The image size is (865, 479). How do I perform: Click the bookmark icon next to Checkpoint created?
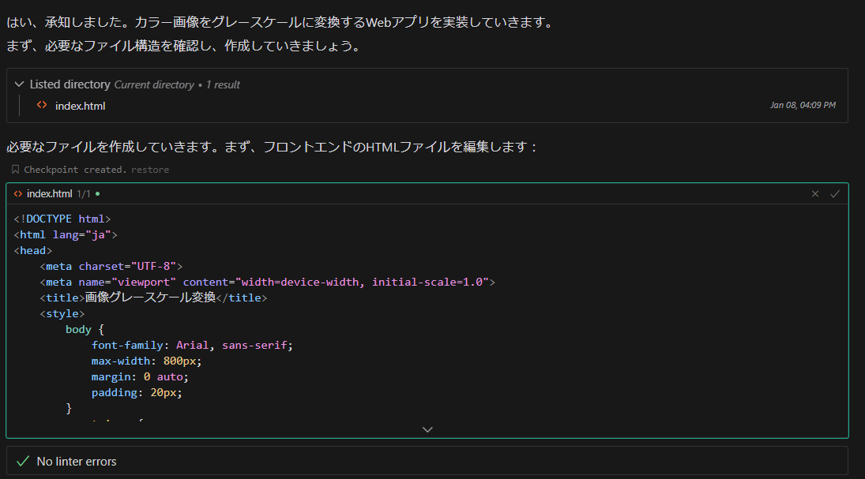13,169
